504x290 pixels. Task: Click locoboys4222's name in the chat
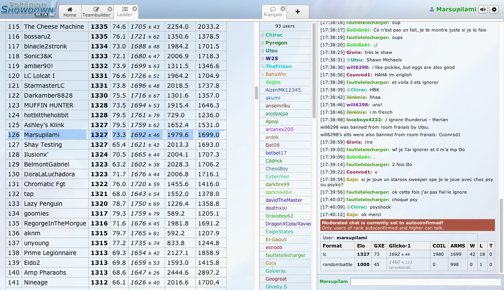pos(365,120)
